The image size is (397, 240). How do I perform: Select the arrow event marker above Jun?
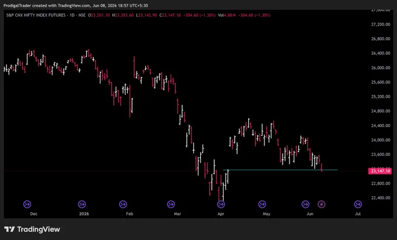click(x=305, y=204)
